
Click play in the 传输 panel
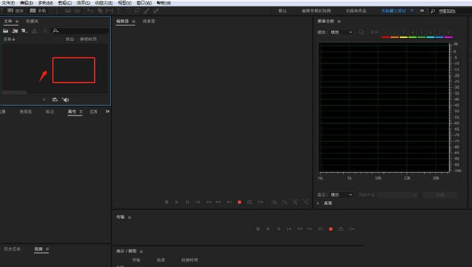coord(268,229)
